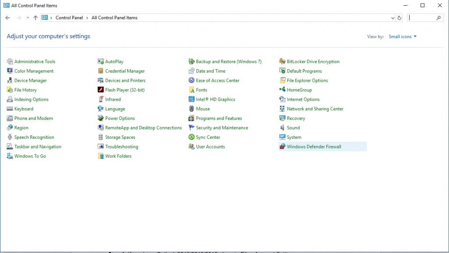Open RemoteApp and Desktop Connections link

143,127
